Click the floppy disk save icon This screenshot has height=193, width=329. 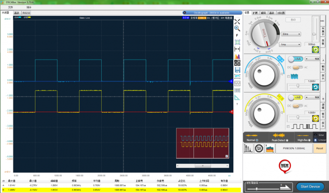(237, 70)
